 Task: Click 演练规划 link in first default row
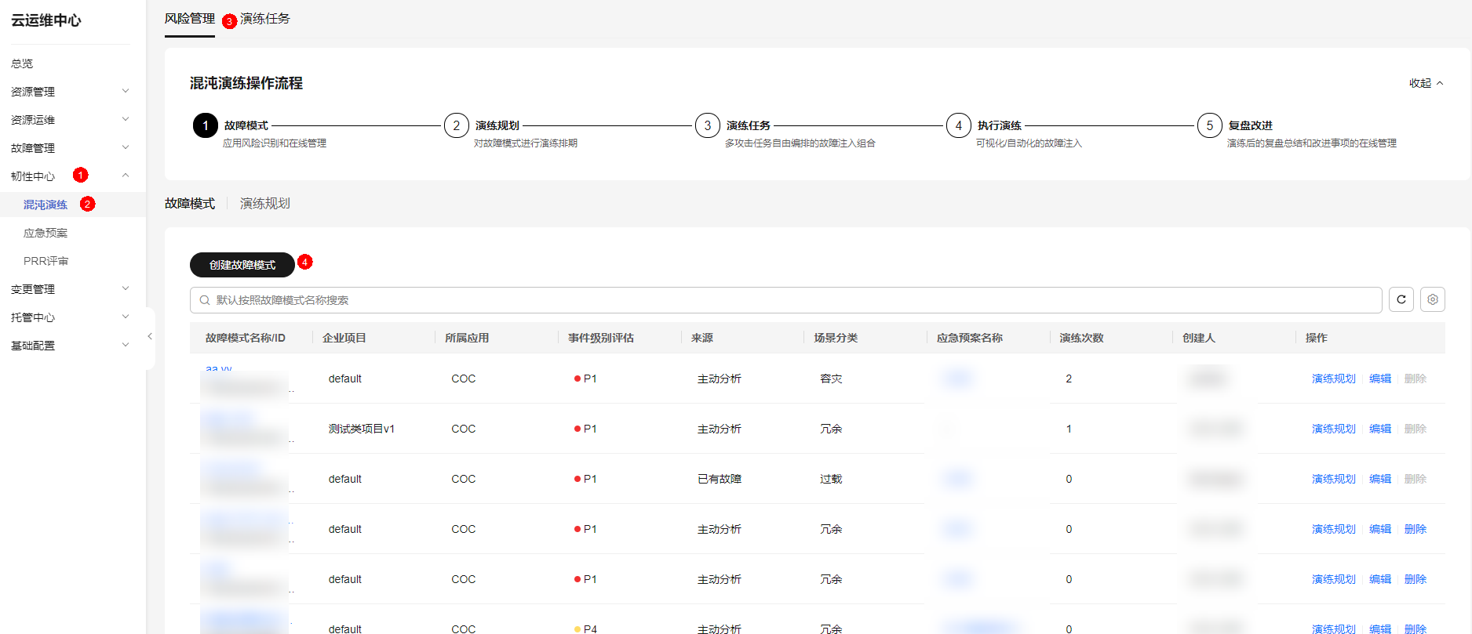point(1334,379)
